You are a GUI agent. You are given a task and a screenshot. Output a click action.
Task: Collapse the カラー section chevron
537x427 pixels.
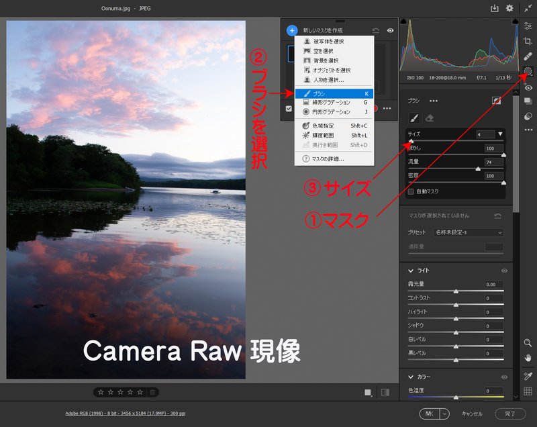click(x=411, y=377)
